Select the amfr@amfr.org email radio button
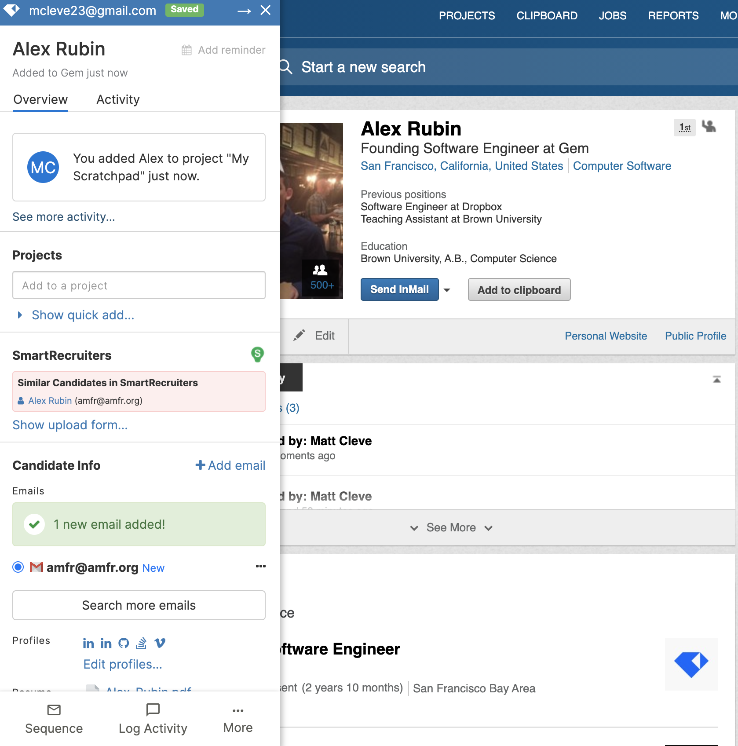Viewport: 738px width, 746px height. (x=18, y=567)
